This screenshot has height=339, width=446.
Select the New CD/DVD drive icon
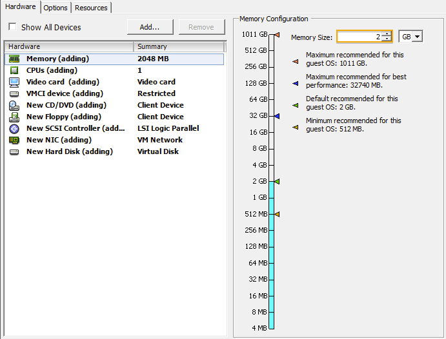[14, 105]
